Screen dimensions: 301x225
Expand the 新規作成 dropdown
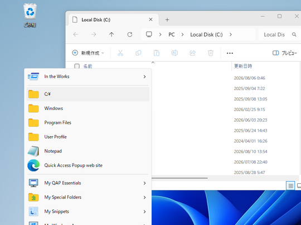click(88, 53)
